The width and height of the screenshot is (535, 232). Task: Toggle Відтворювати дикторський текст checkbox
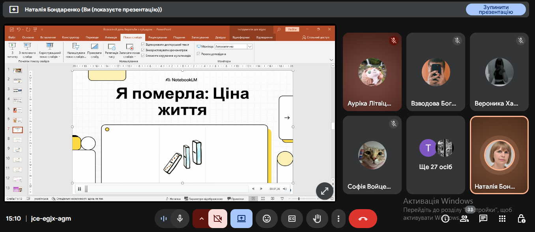(x=143, y=45)
